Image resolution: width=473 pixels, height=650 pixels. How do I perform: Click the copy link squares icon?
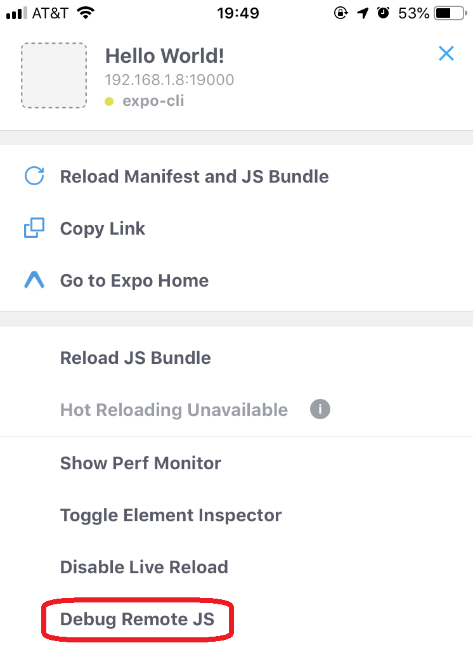[x=34, y=228]
